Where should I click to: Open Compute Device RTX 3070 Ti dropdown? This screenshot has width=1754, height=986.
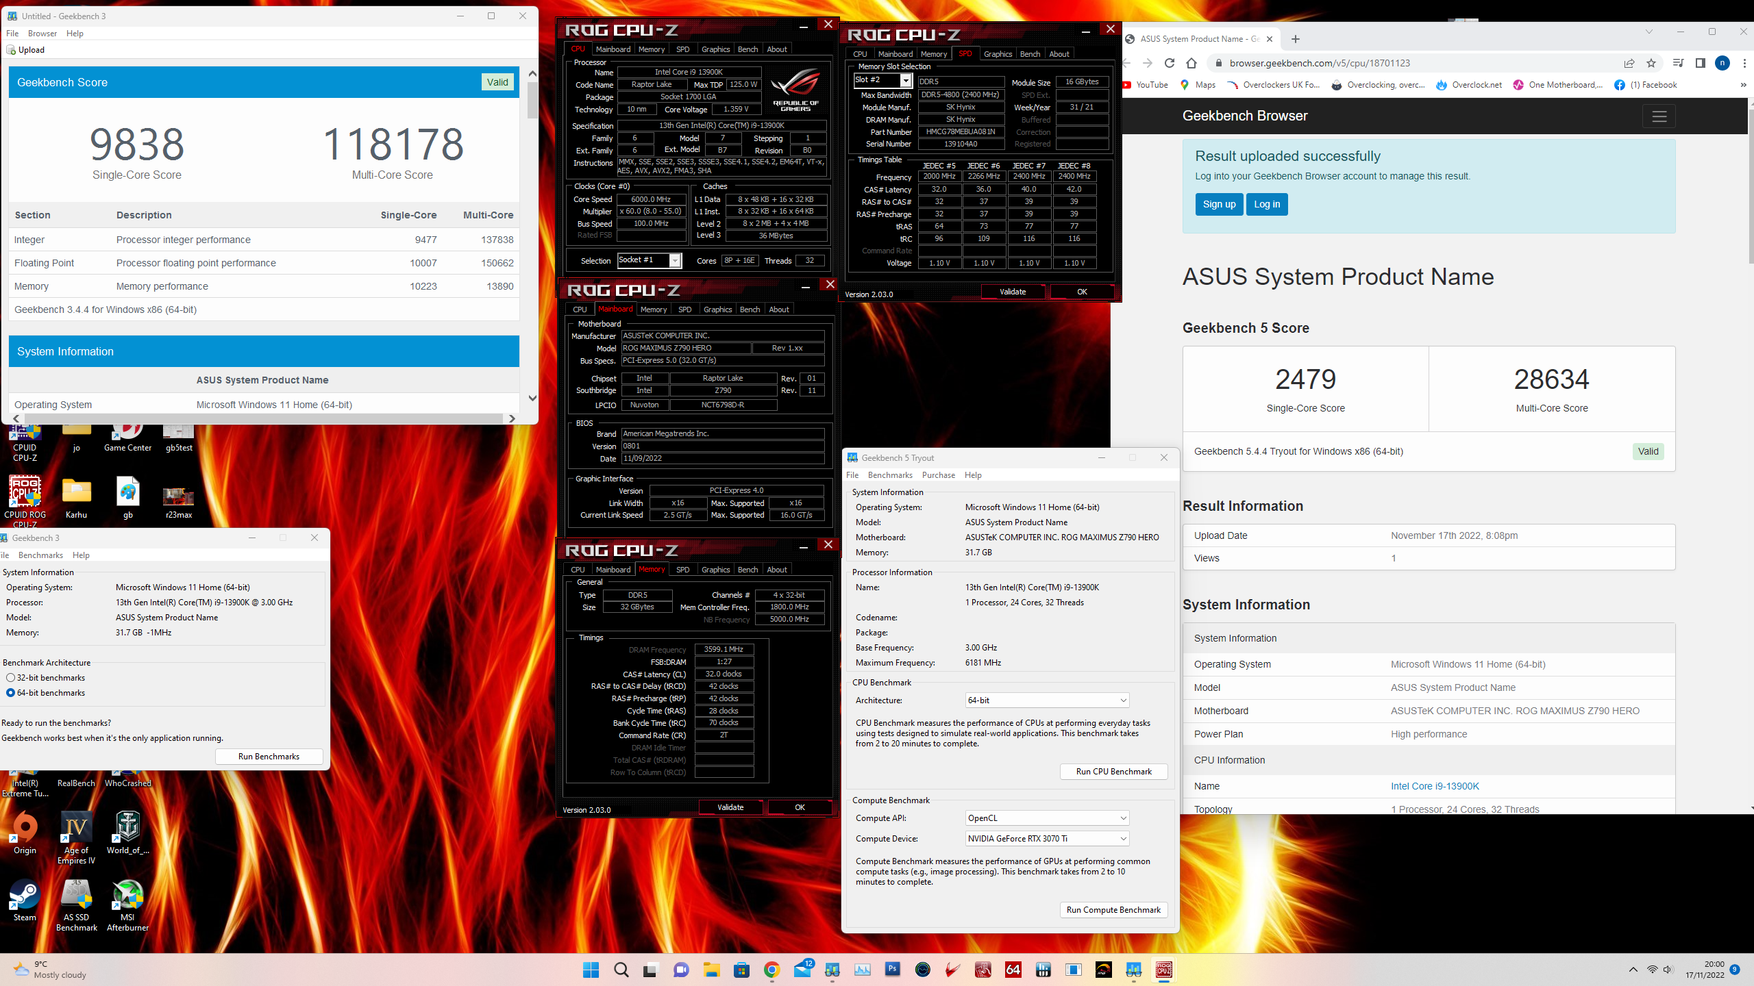click(1047, 839)
